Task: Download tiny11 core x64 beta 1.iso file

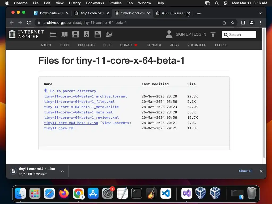Action: click(x=71, y=123)
